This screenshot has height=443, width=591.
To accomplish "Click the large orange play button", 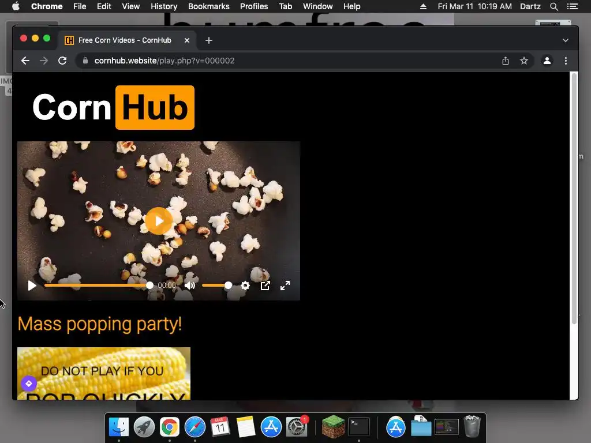I will [159, 221].
